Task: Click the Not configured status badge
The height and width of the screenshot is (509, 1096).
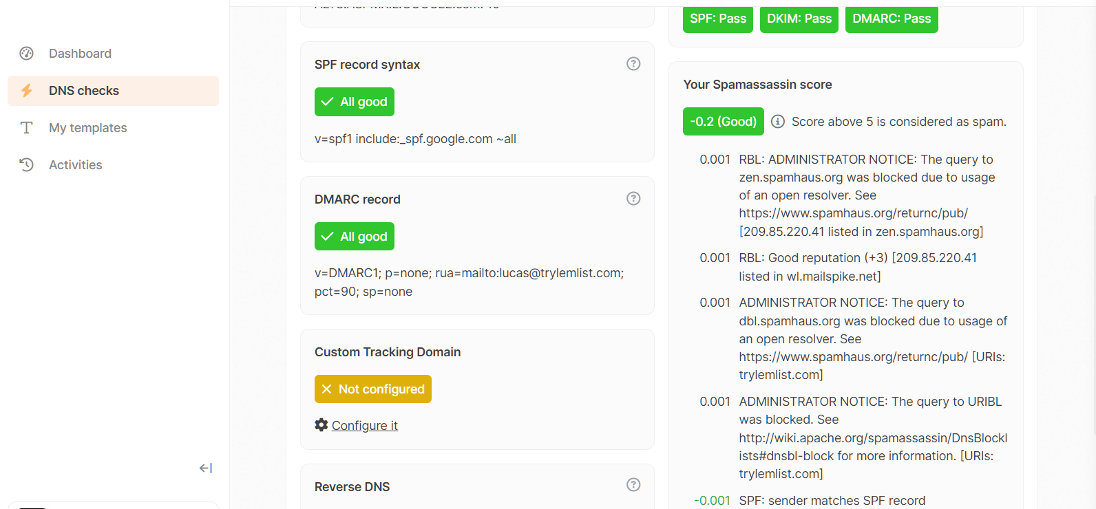Action: (373, 389)
